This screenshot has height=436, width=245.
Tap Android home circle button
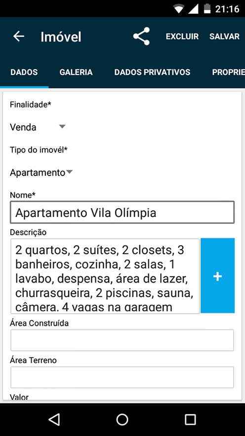(x=122, y=419)
